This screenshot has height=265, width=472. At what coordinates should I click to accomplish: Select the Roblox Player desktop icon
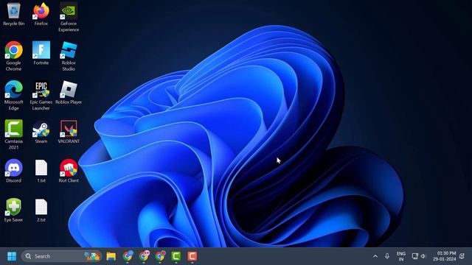(x=69, y=93)
